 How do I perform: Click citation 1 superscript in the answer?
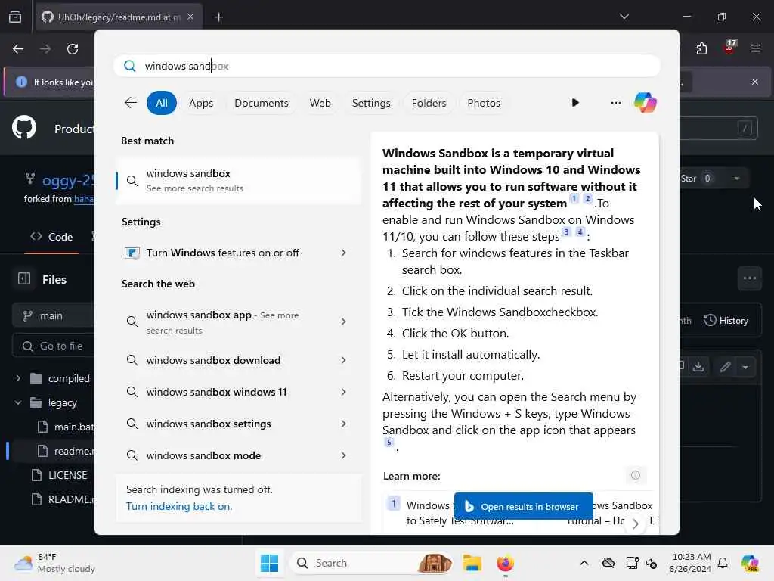[574, 199]
